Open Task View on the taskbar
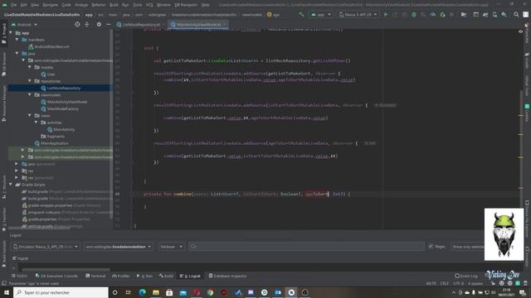Image resolution: width=531 pixels, height=298 pixels. (129, 292)
